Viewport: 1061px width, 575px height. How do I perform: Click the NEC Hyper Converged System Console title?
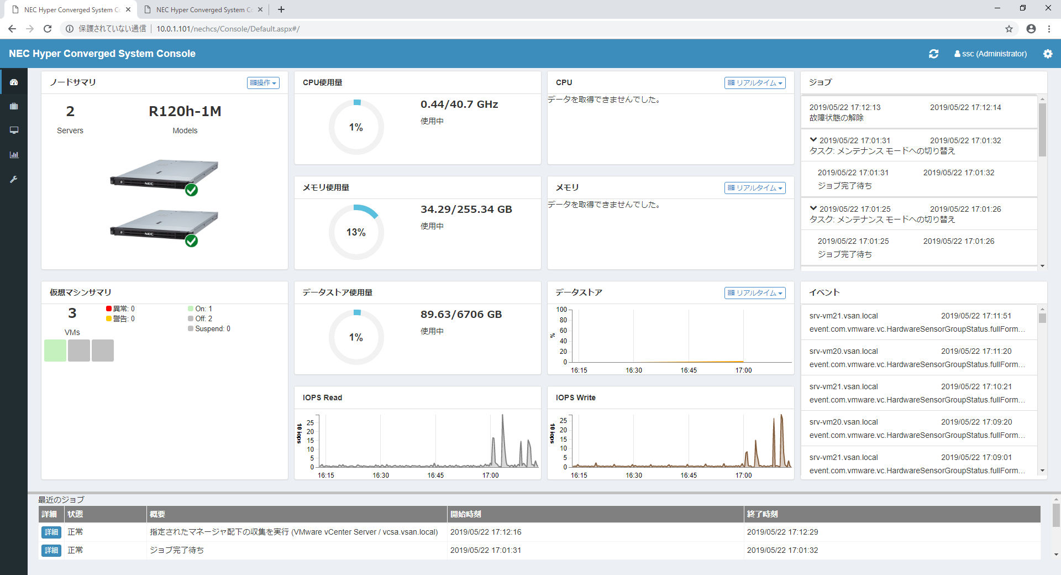tap(102, 54)
